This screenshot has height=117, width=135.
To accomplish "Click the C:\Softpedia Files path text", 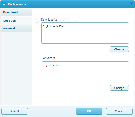I will (54, 26).
